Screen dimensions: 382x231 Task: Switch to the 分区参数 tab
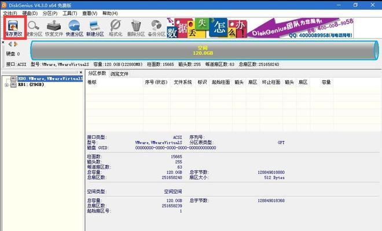coord(97,73)
